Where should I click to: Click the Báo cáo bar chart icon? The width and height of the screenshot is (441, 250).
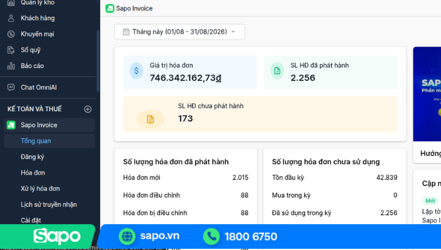(11, 66)
